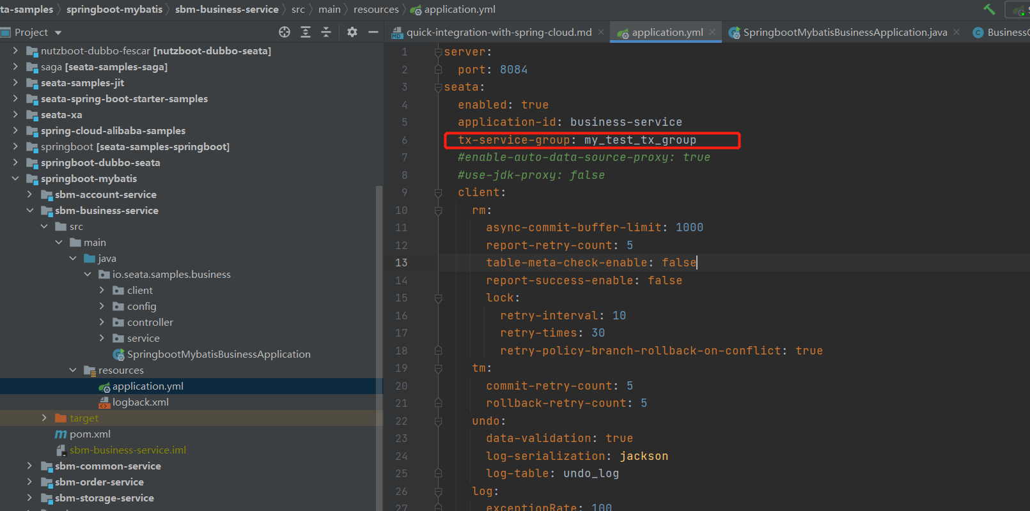Click the application.yml breadcrumb
1030x511 pixels.
460,9
